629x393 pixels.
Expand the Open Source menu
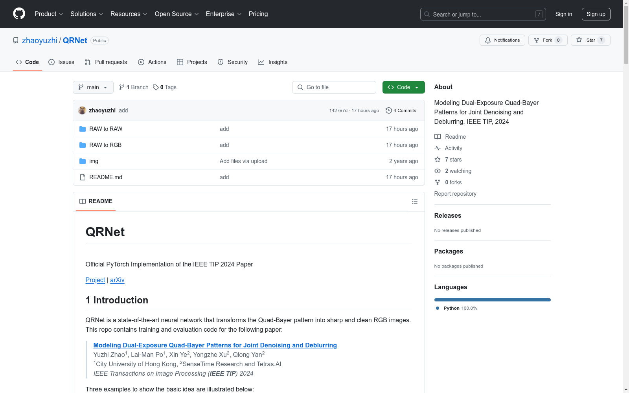tap(177, 14)
